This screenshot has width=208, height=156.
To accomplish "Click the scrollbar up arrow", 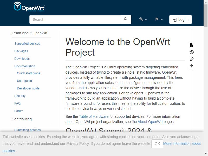I will [x=206, y=2].
